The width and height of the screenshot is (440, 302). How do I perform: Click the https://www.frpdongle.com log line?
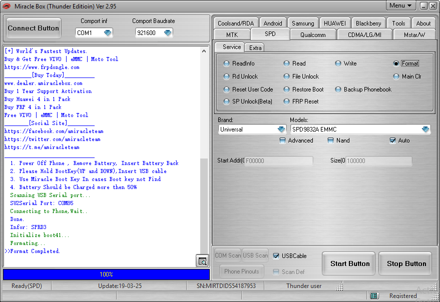click(42, 67)
